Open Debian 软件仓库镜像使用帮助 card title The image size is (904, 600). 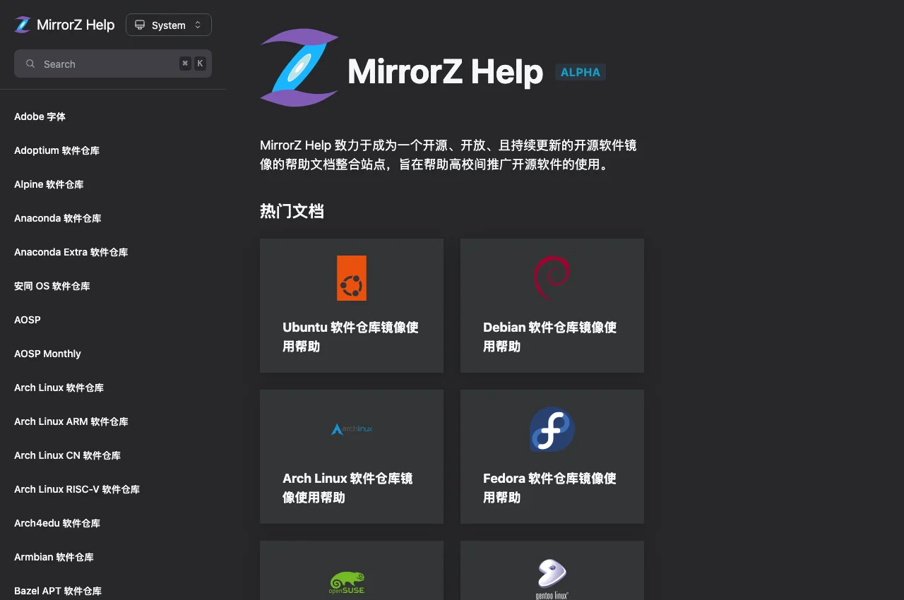(549, 337)
